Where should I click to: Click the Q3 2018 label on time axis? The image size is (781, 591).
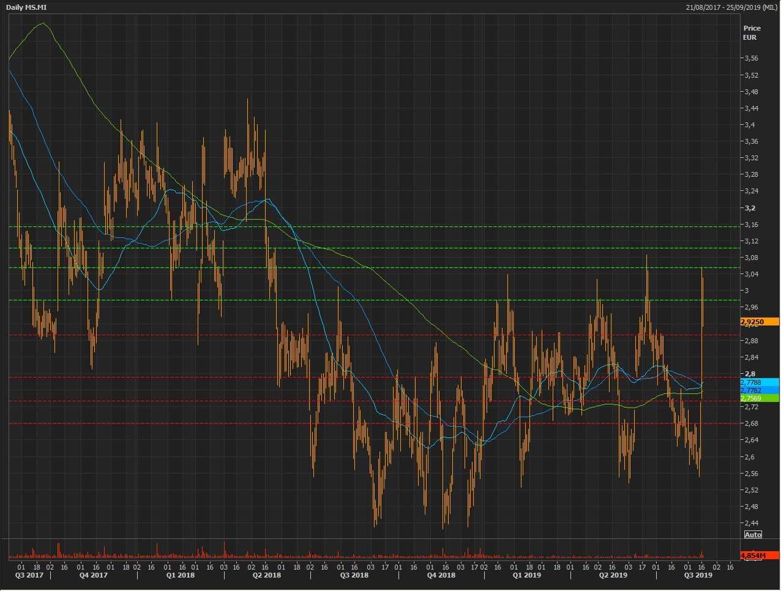(354, 575)
